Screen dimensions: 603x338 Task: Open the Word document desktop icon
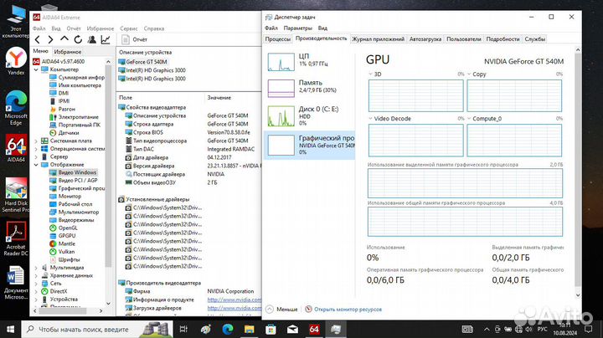pyautogui.click(x=16, y=282)
